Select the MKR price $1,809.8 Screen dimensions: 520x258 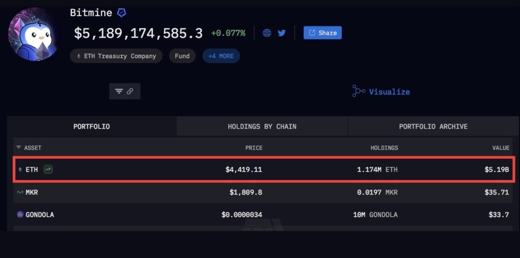[246, 192]
